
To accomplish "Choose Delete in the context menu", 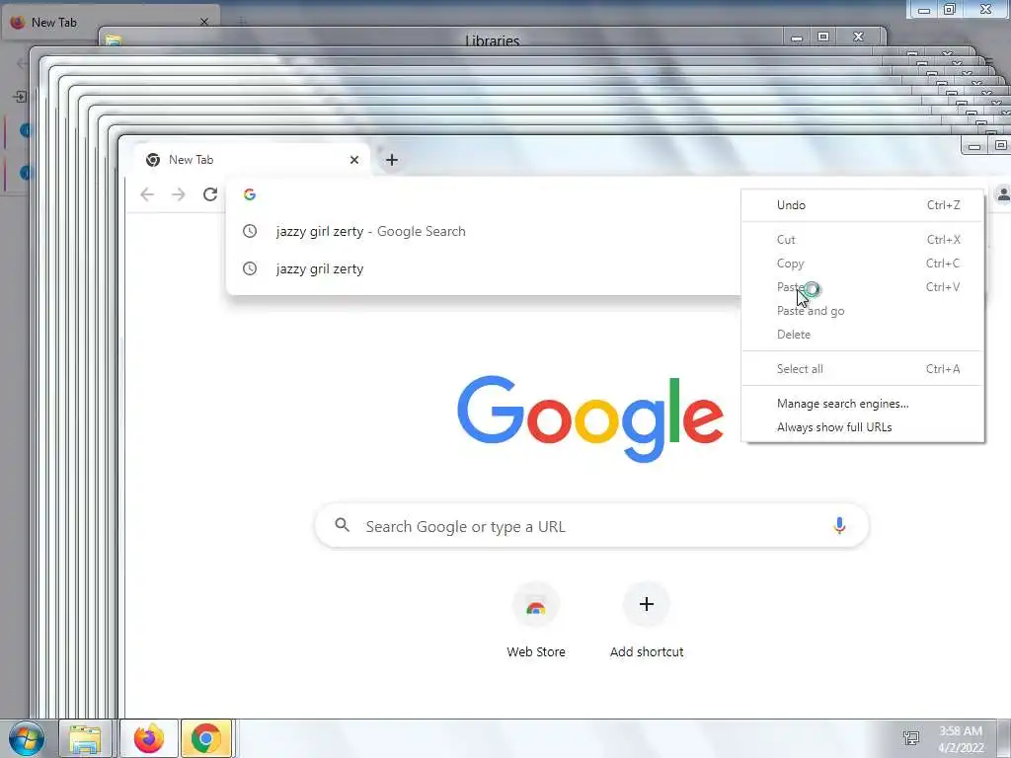I will [863, 335].
